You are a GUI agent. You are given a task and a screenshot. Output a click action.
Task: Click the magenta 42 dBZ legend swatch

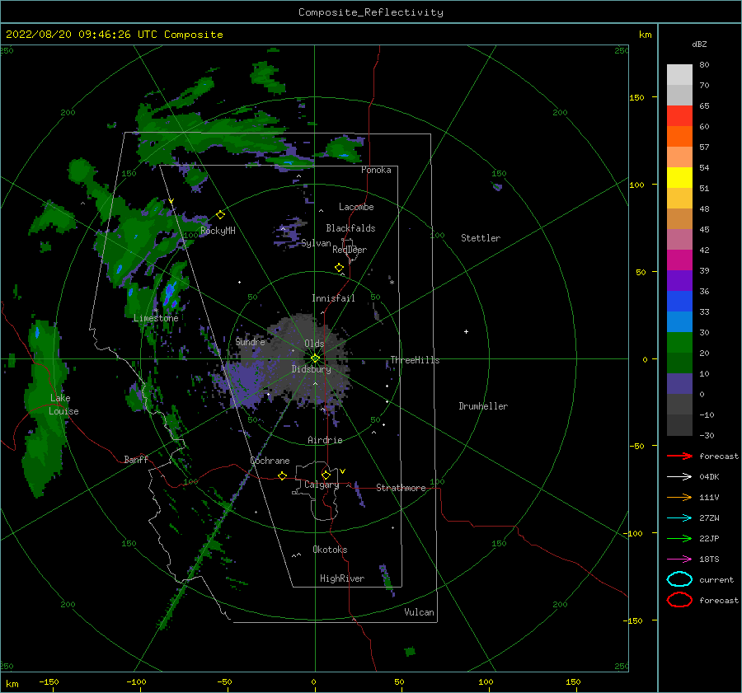(679, 260)
